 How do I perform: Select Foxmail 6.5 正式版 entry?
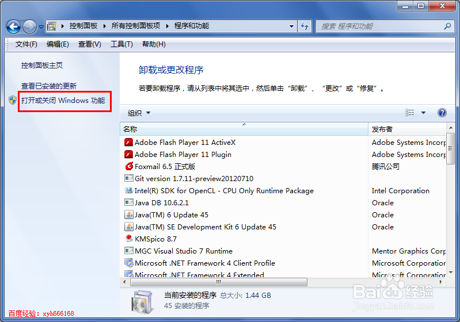165,166
